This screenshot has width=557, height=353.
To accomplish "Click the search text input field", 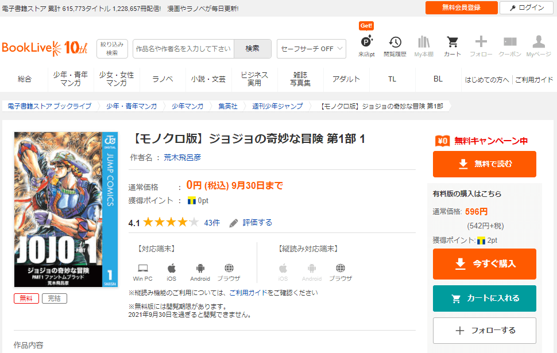I will pos(183,49).
